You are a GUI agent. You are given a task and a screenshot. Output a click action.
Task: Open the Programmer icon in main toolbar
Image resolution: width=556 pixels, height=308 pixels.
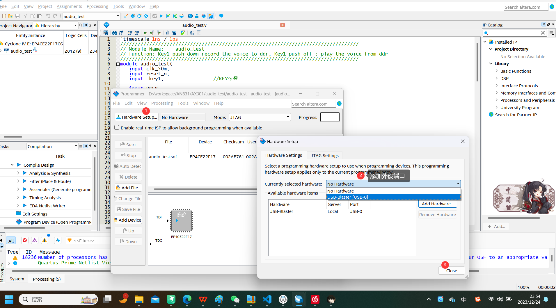pyautogui.click(x=204, y=16)
